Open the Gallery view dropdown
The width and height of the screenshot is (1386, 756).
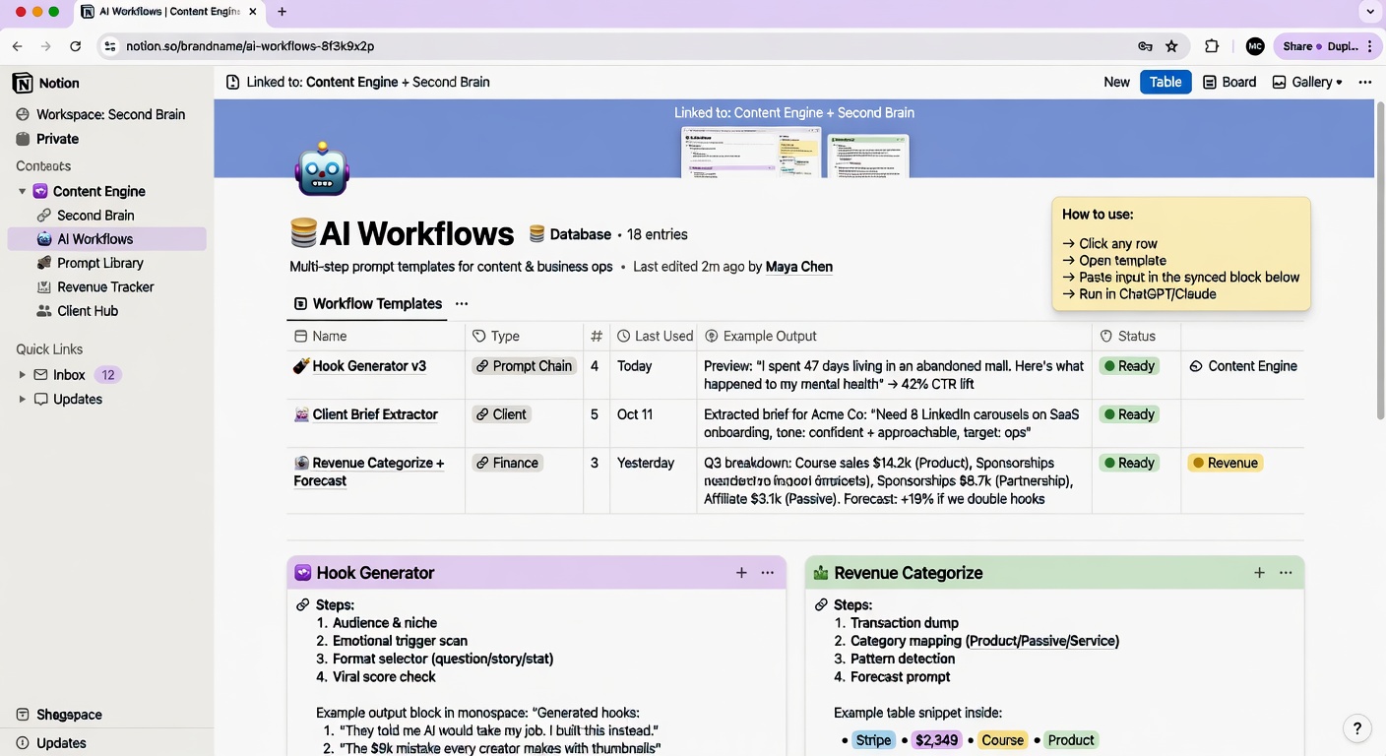point(1307,83)
